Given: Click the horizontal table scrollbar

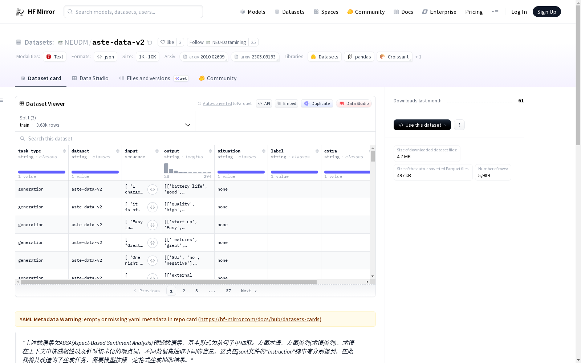Looking at the screenshot, I should click(168, 282).
